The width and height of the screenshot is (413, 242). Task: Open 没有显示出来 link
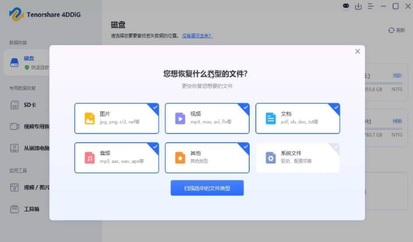[197, 36]
